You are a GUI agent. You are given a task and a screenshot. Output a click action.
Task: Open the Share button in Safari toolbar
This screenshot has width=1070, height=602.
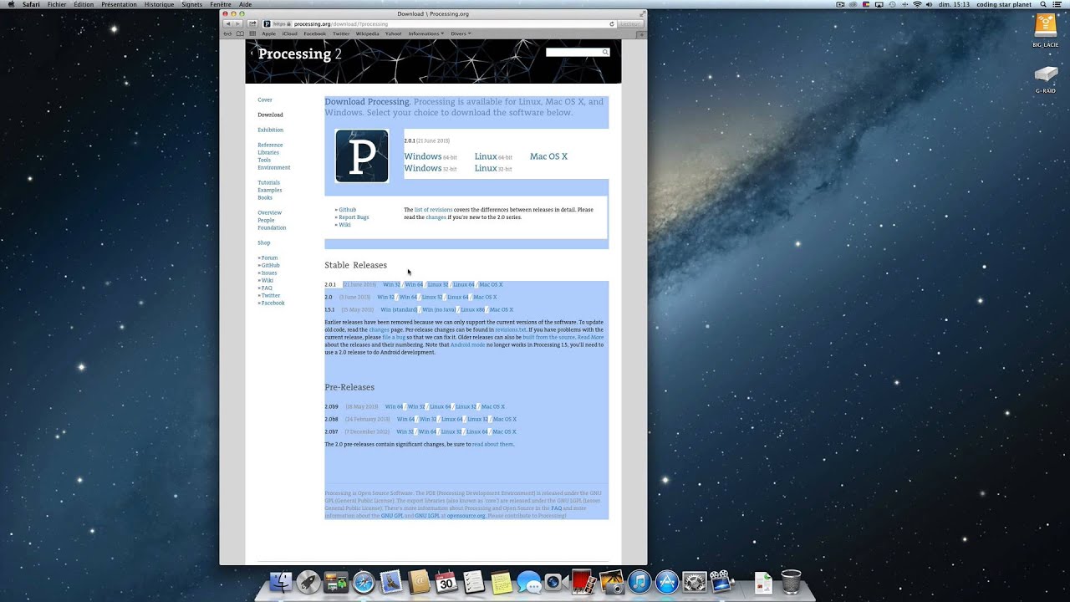[252, 24]
